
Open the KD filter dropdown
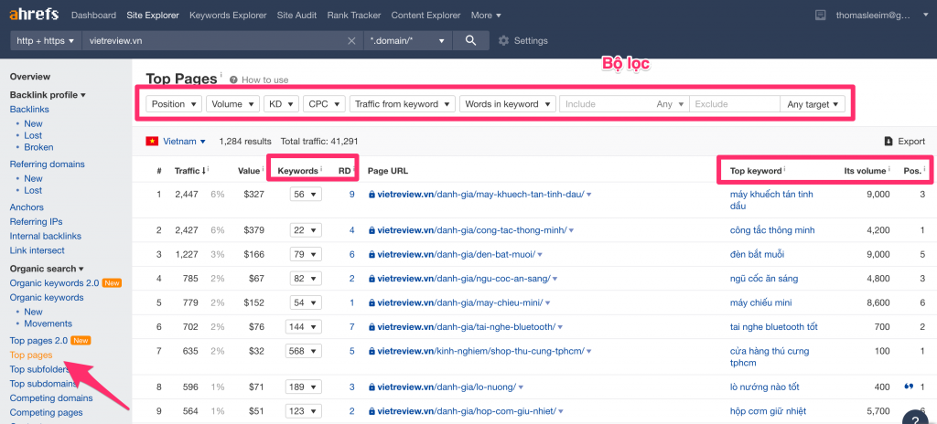282,104
